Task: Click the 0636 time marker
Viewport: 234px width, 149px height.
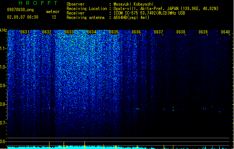Action: click(136, 32)
